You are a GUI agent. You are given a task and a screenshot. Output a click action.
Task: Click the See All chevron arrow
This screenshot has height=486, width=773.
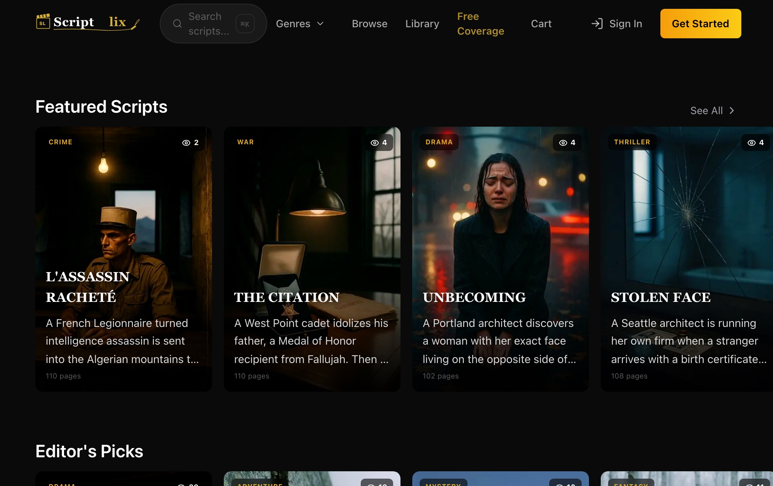click(x=732, y=110)
